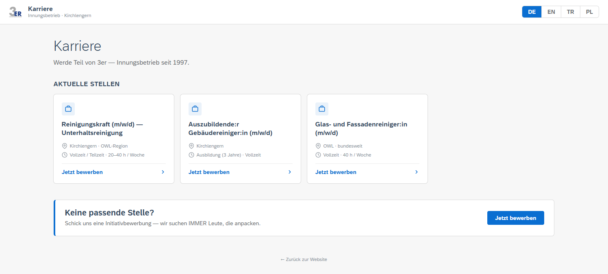Click briefcase icon on Glas- und Fassadenreiniger:in card
Image resolution: width=608 pixels, height=274 pixels.
coord(322,109)
